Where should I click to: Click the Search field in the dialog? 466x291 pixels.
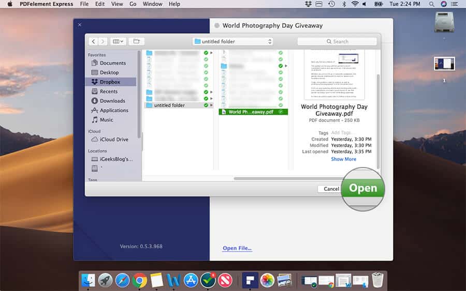coord(337,41)
